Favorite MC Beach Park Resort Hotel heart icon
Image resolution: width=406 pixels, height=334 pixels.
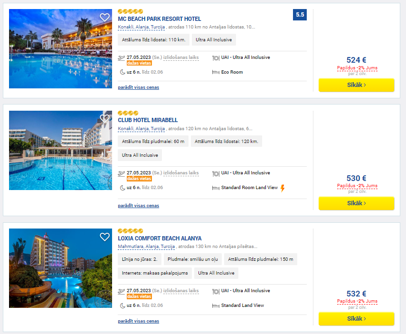coord(104,18)
